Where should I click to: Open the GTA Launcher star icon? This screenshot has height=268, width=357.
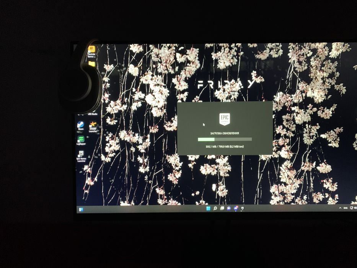93,127
